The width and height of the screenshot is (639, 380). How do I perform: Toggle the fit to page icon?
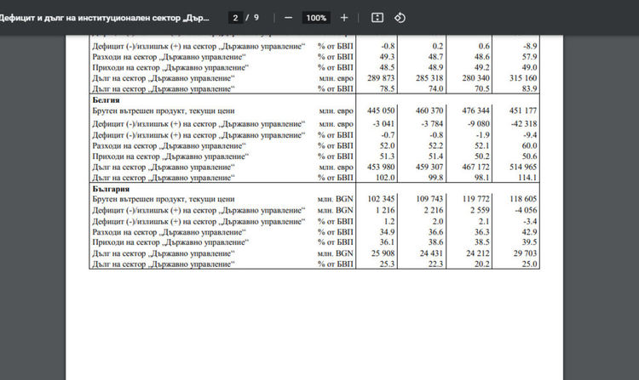click(x=377, y=18)
